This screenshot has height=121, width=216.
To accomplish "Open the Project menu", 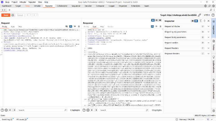I will click(14, 2).
